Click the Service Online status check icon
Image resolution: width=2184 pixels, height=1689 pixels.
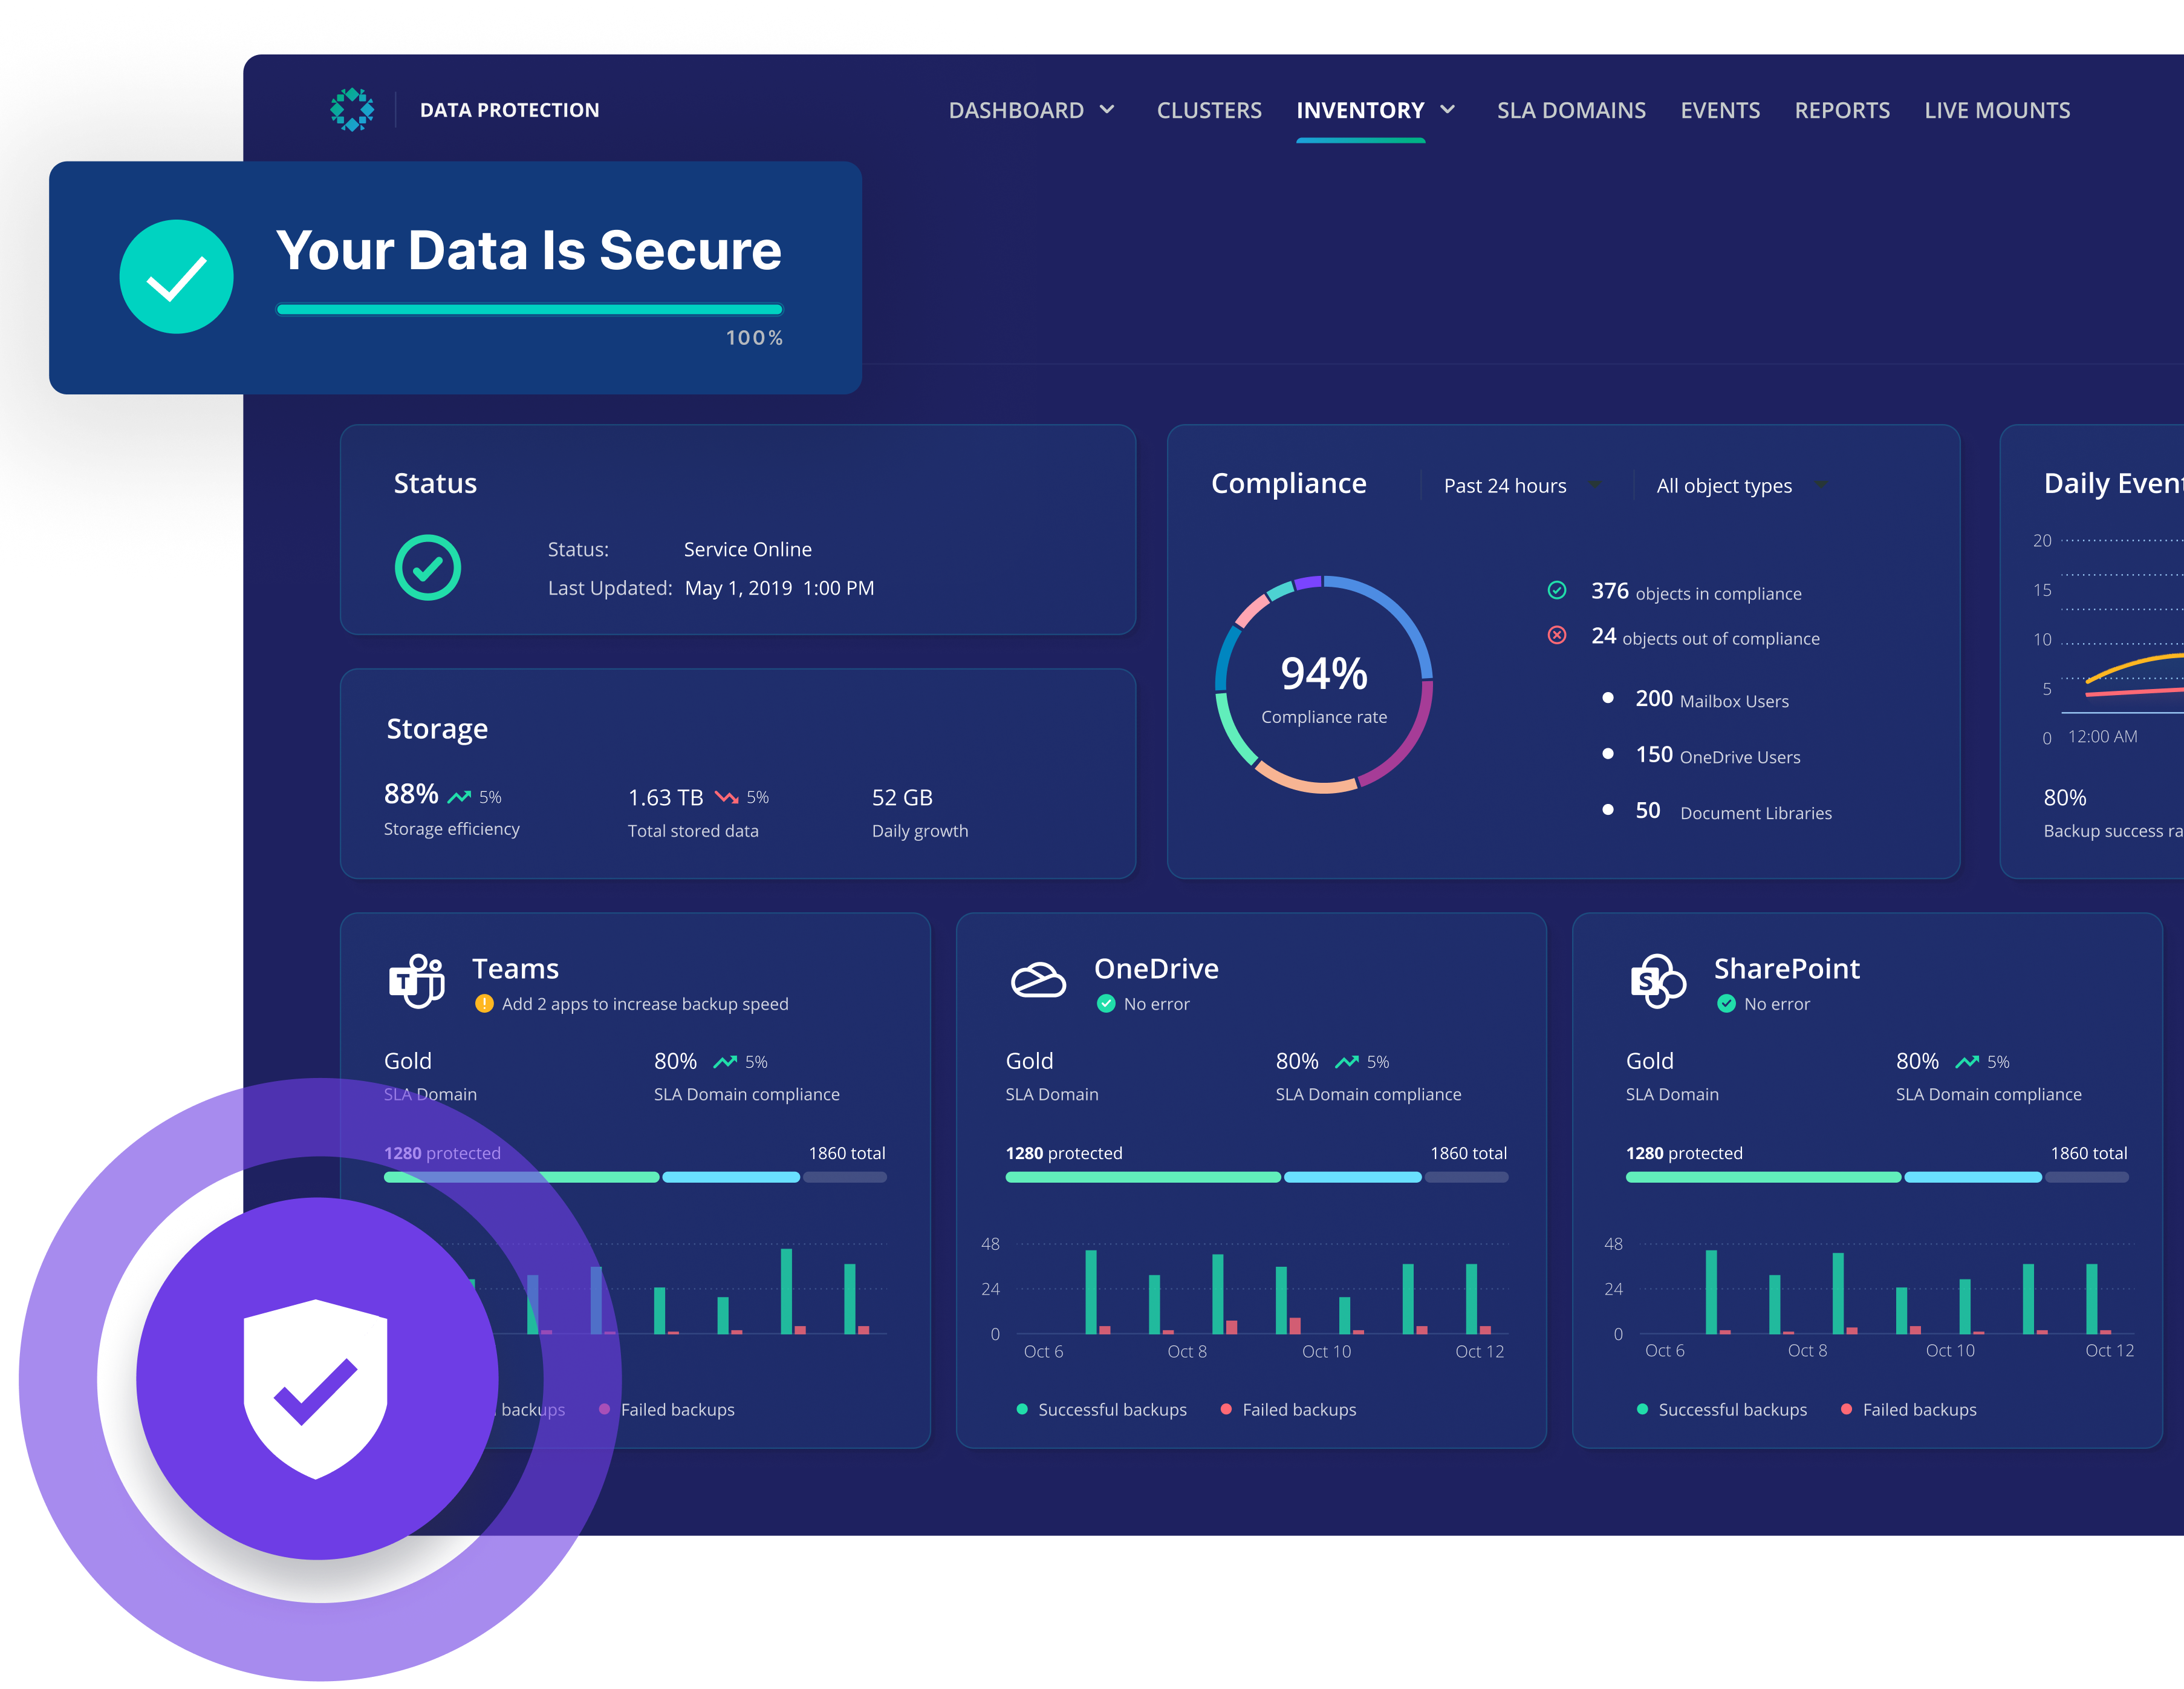tap(428, 568)
